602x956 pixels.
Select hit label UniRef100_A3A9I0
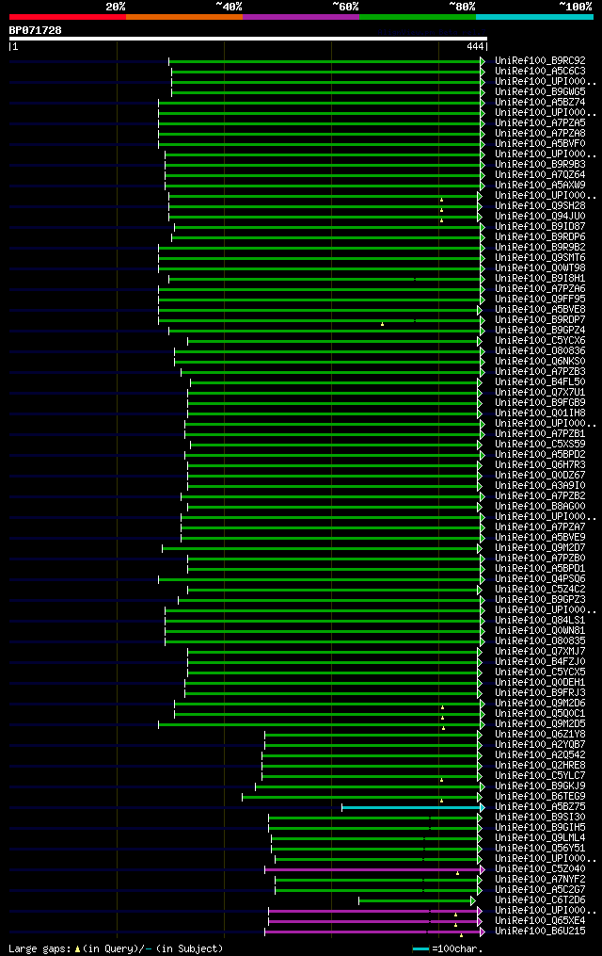[540, 486]
